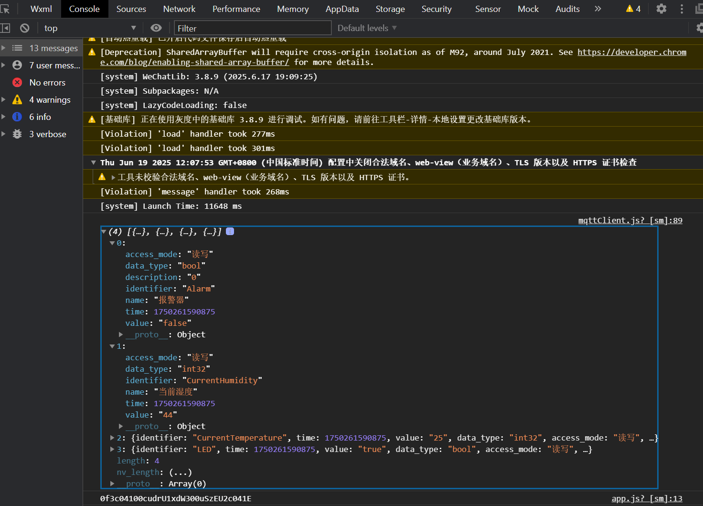This screenshot has width=703, height=506.
Task: Switch to the Sources tab
Action: click(x=131, y=9)
